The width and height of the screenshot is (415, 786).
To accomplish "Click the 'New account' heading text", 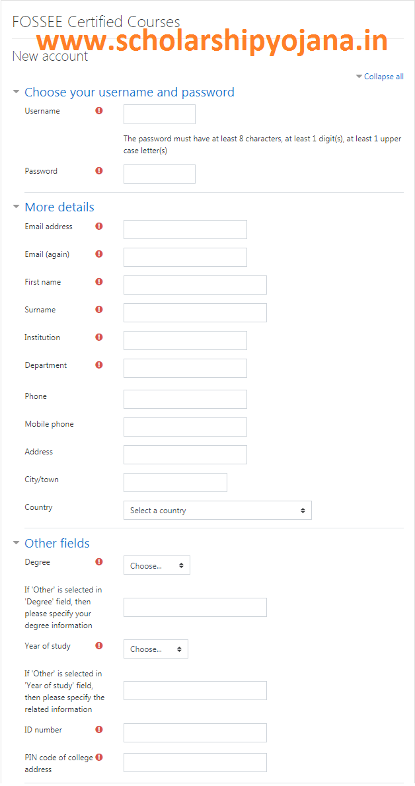I will pos(50,55).
